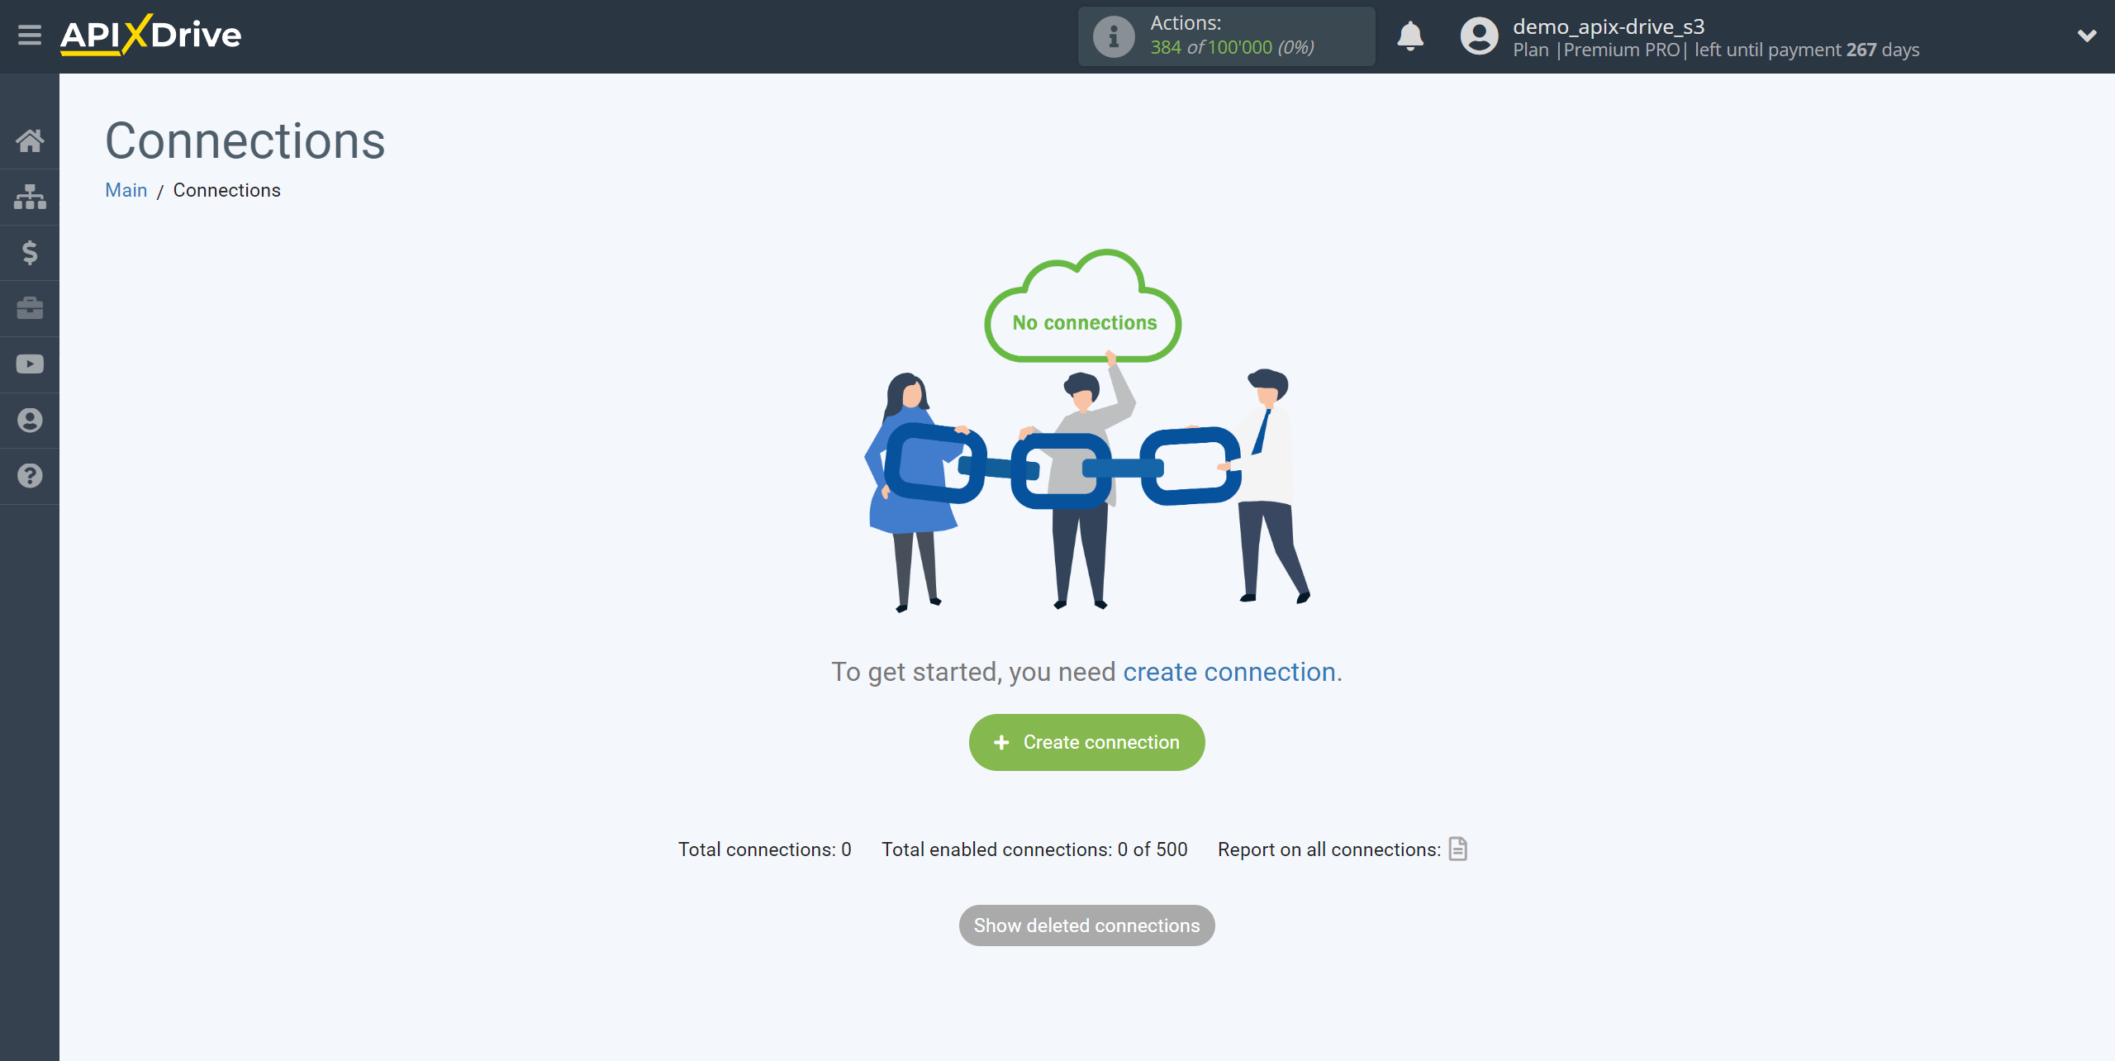Click the YouTube/Video sidebar icon
The width and height of the screenshot is (2115, 1061).
click(30, 364)
